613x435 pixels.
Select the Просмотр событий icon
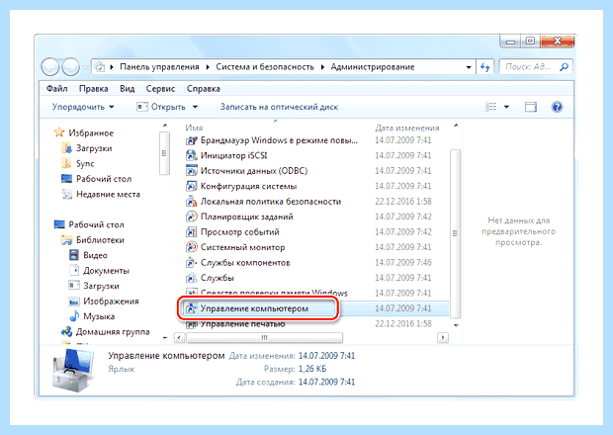tap(191, 232)
